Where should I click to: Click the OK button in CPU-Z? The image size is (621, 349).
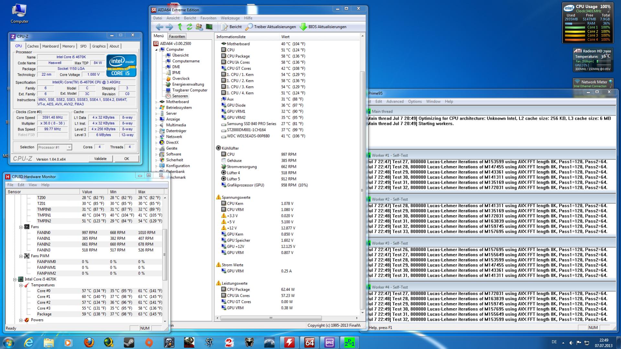[x=127, y=159]
